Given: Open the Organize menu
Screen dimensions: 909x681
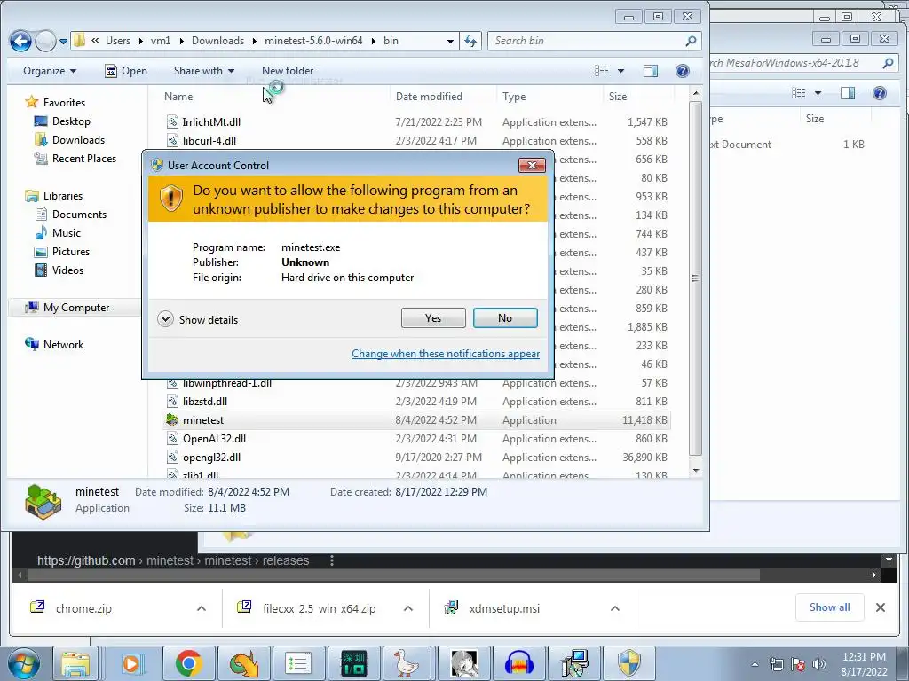Looking at the screenshot, I should tap(50, 71).
